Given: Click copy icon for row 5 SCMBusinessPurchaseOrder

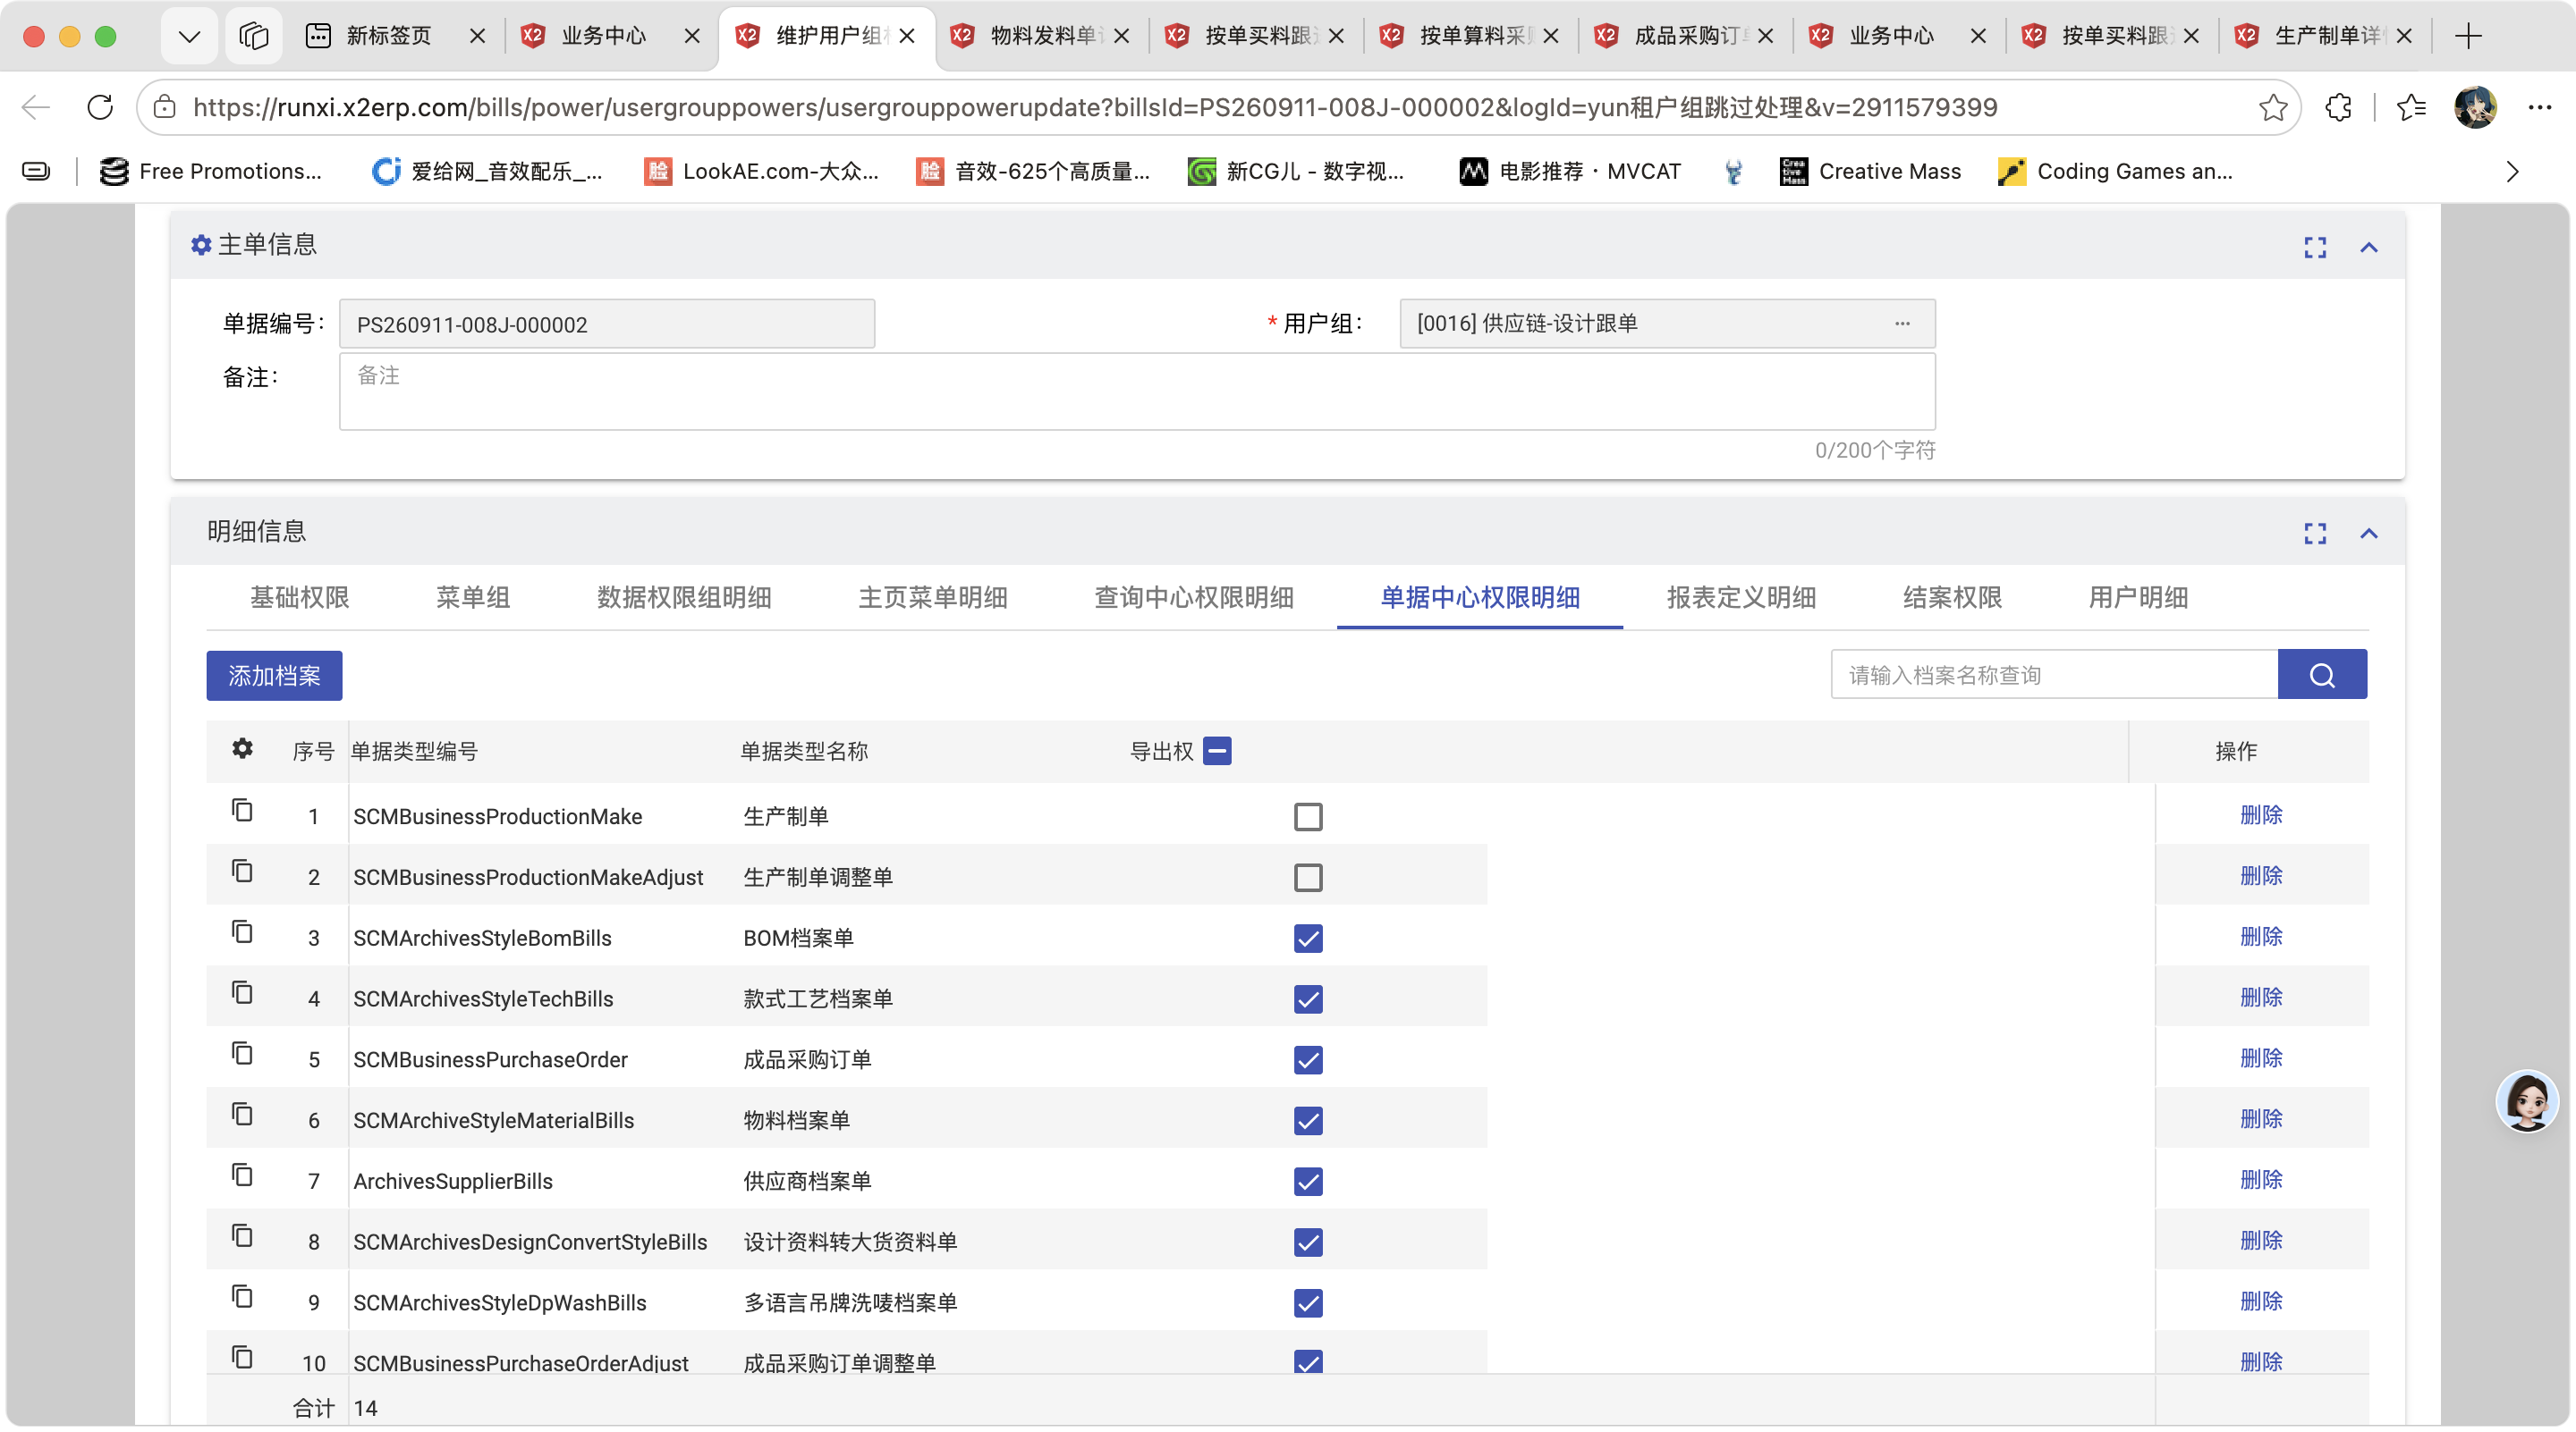Looking at the screenshot, I should (242, 1053).
